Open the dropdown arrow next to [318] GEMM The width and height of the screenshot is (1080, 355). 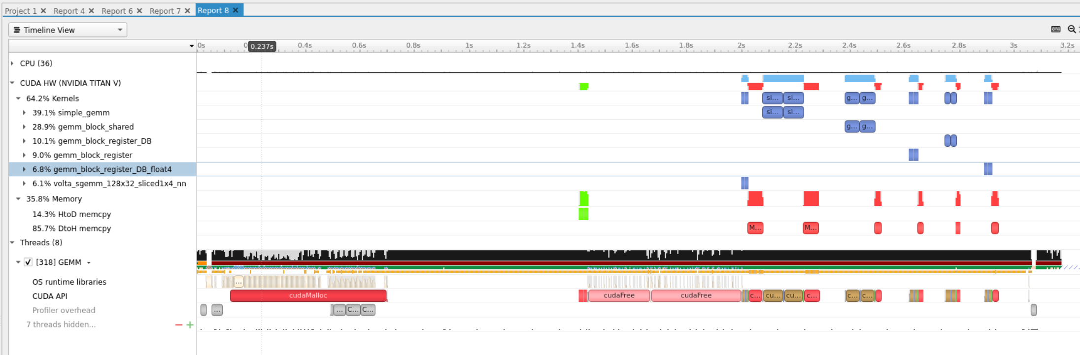pyautogui.click(x=89, y=263)
